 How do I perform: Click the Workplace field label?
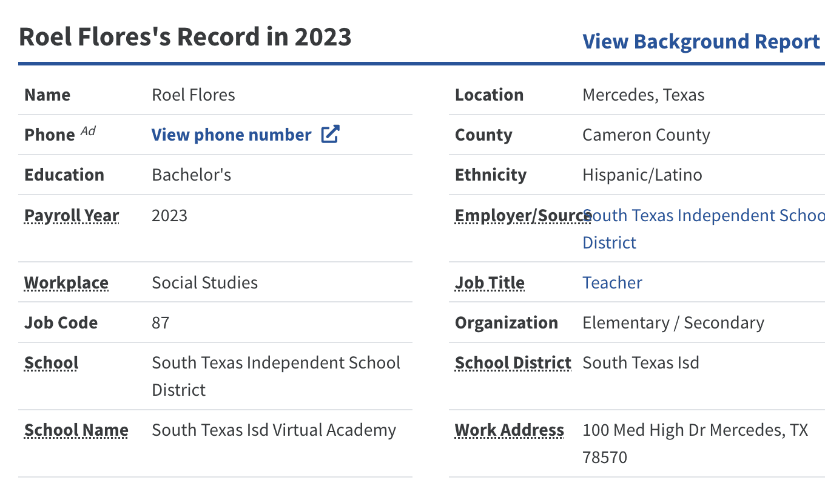[x=66, y=282]
